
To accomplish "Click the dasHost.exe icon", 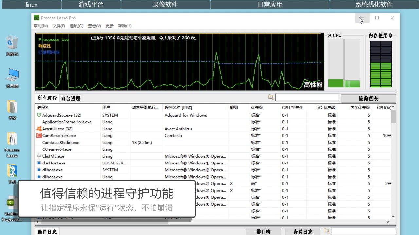I will point(39,163).
